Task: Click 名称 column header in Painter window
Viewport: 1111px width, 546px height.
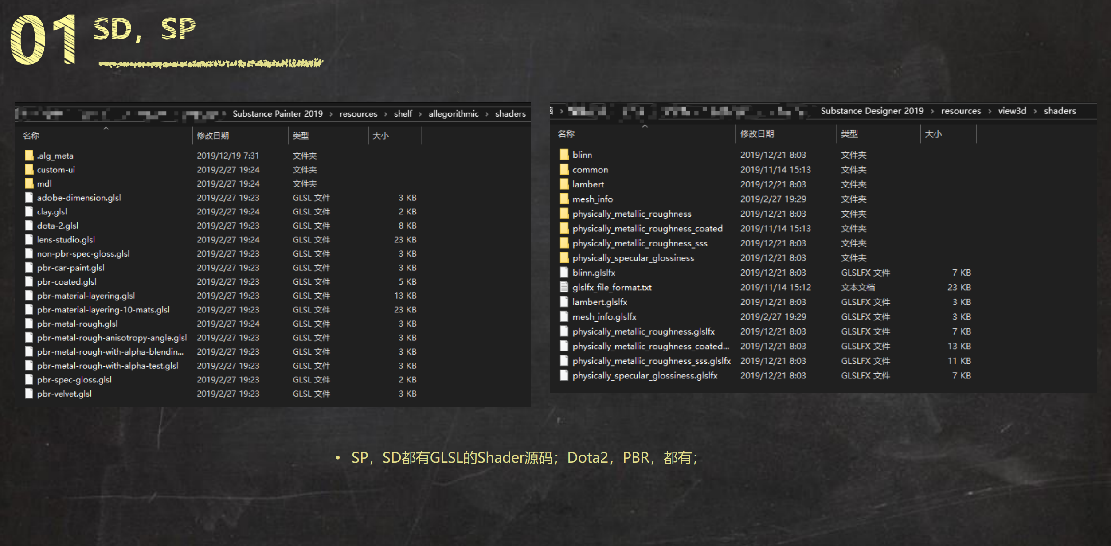Action: (31, 136)
